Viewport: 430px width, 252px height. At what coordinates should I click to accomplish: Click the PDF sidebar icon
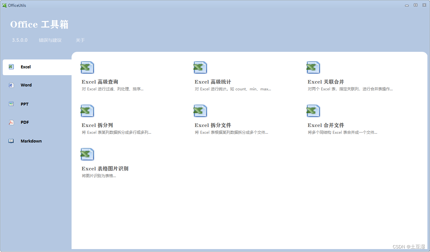click(x=11, y=122)
